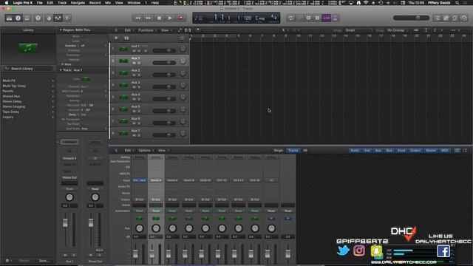This screenshot has width=473, height=266.
Task: Open the mixer Options menu
Action: [146, 150]
